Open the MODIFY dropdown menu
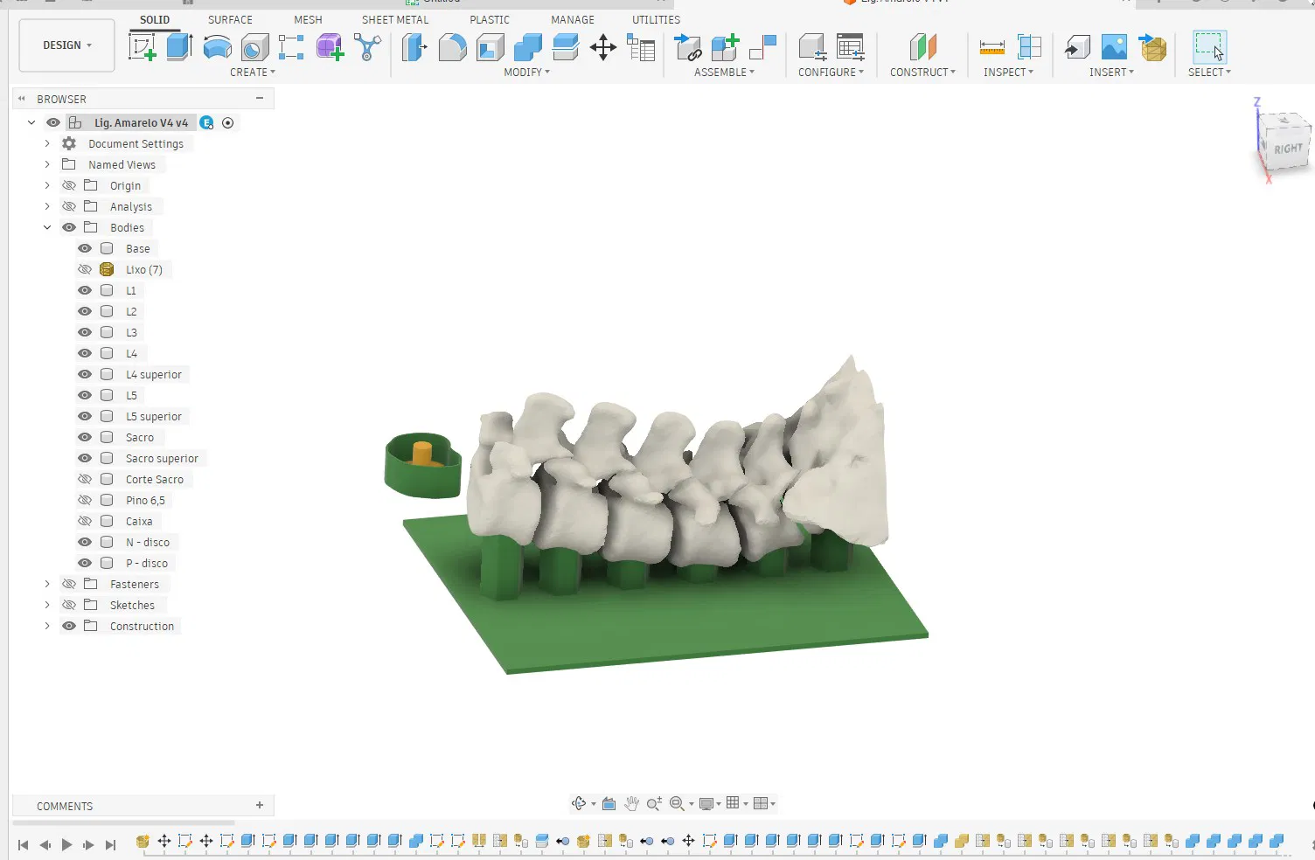The width and height of the screenshot is (1315, 860). point(527,73)
